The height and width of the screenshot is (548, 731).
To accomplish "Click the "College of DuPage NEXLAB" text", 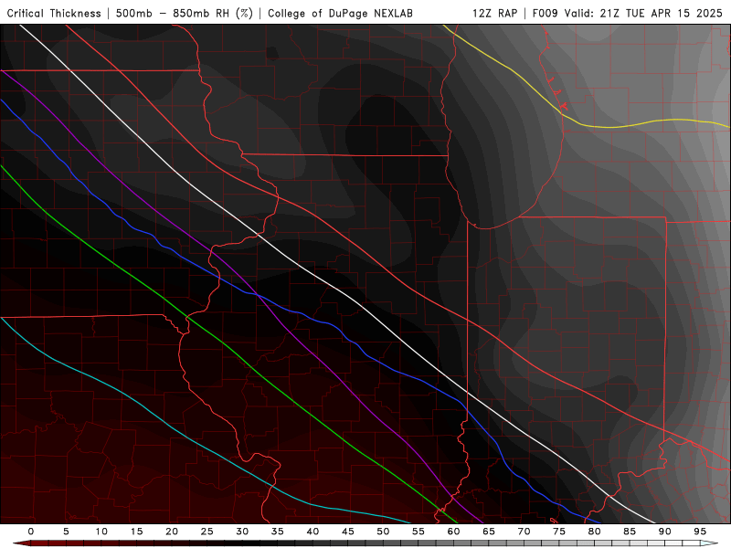I will tap(340, 13).
